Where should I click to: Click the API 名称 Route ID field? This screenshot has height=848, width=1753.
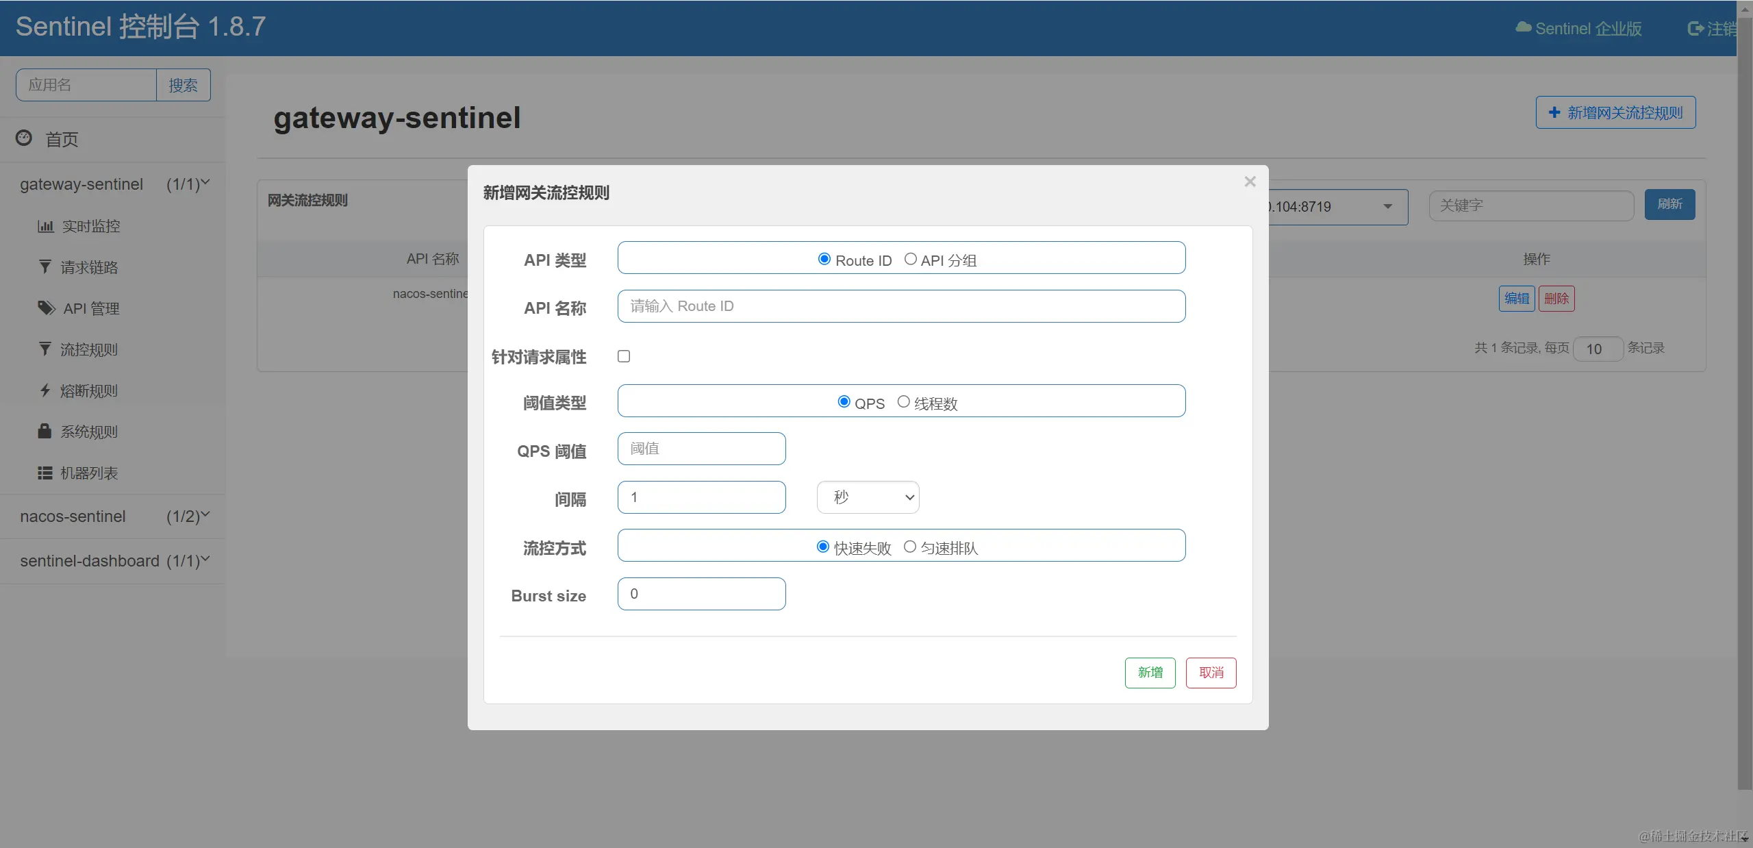pyautogui.click(x=901, y=306)
